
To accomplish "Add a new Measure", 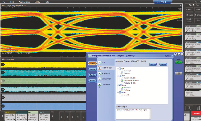I will click(x=189, y=15).
